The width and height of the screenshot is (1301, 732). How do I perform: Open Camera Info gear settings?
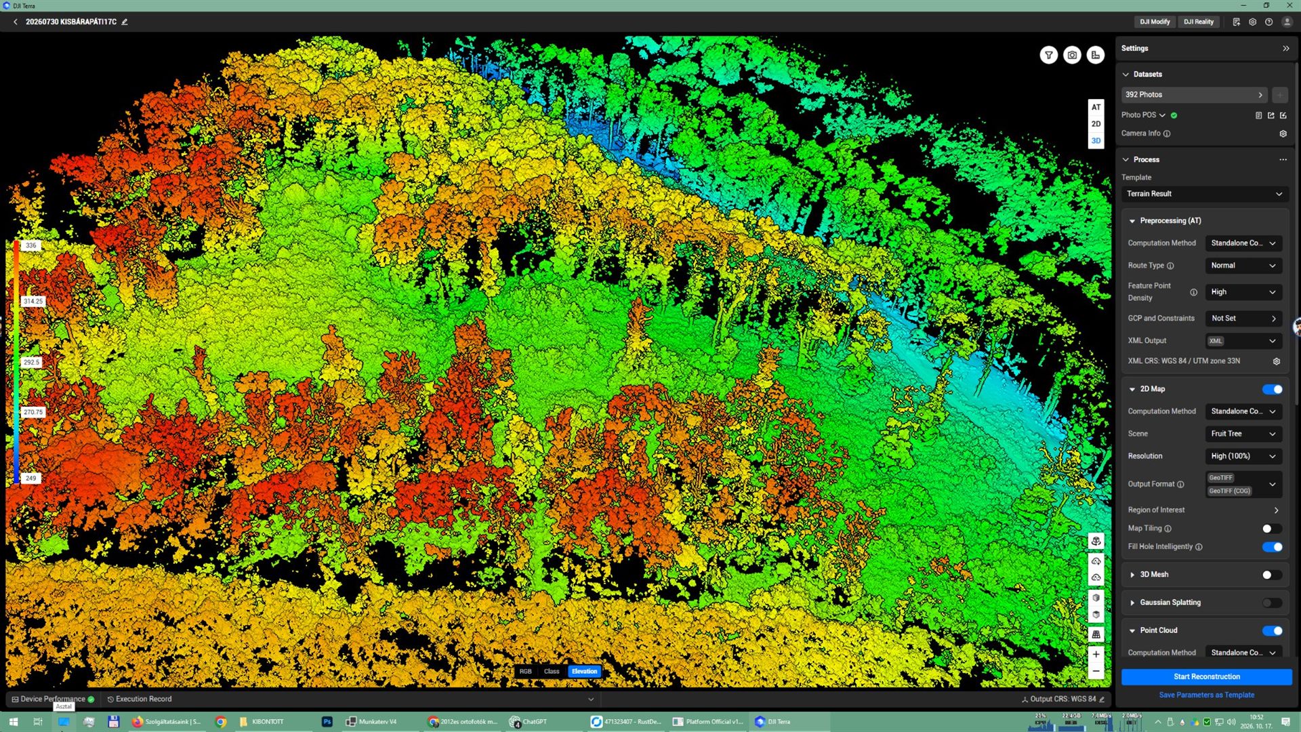[1283, 134]
